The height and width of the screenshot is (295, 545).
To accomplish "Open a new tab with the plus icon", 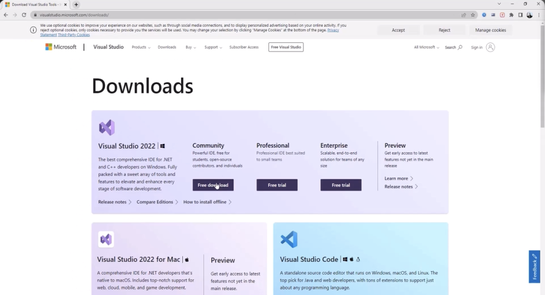I will (x=76, y=5).
